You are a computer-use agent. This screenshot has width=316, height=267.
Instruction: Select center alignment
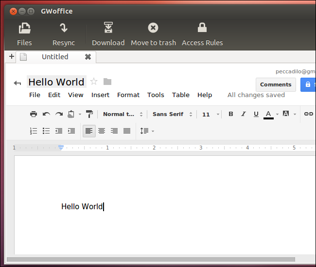[x=102, y=131]
